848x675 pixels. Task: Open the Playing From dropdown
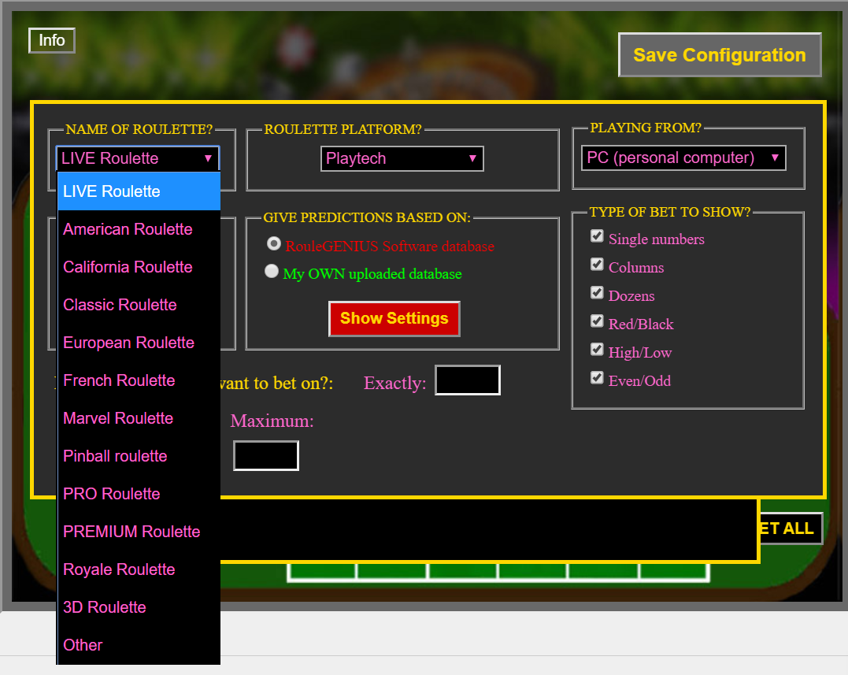point(683,158)
